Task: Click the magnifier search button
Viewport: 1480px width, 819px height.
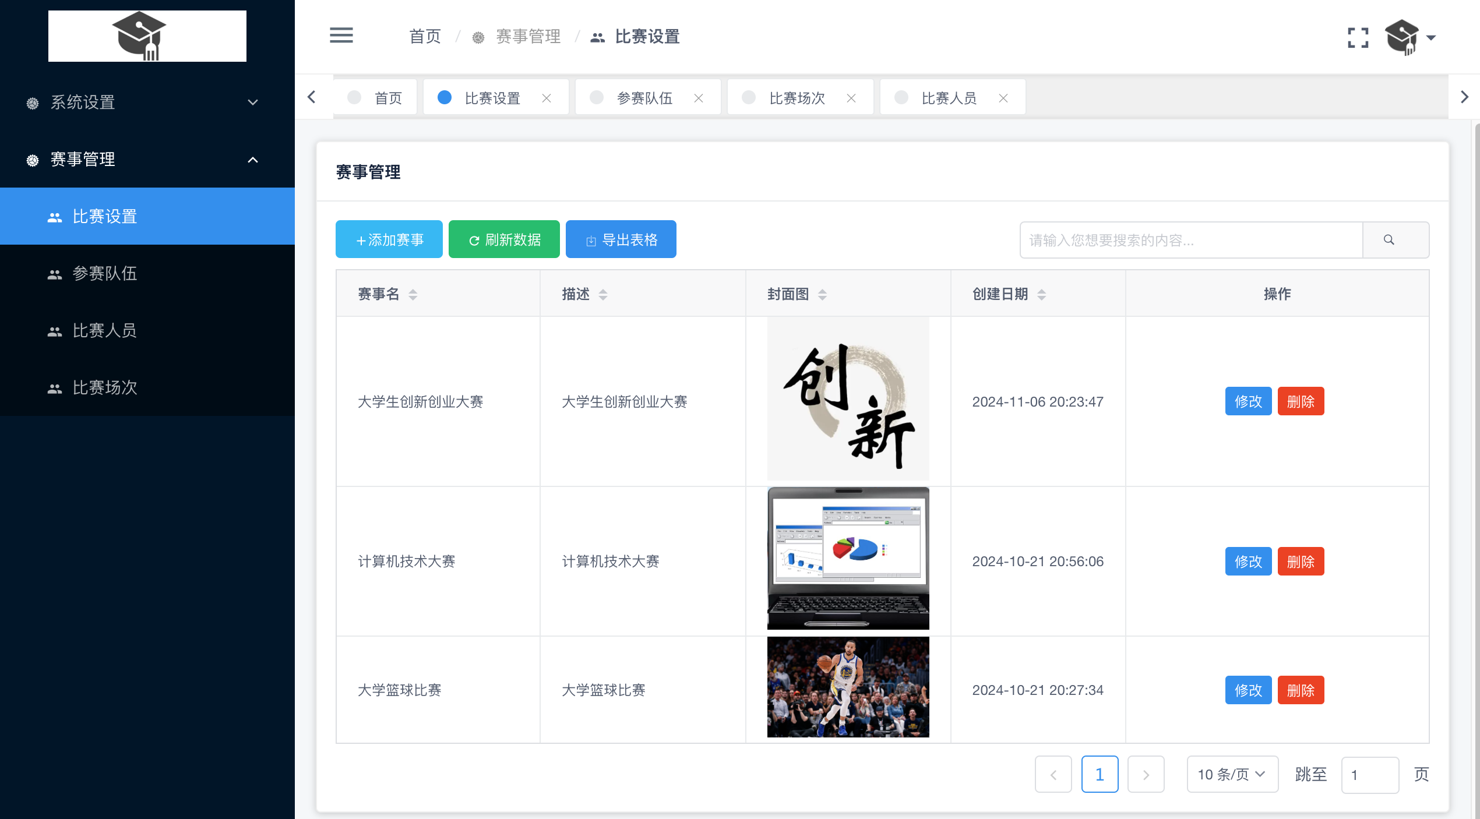Action: [1396, 239]
